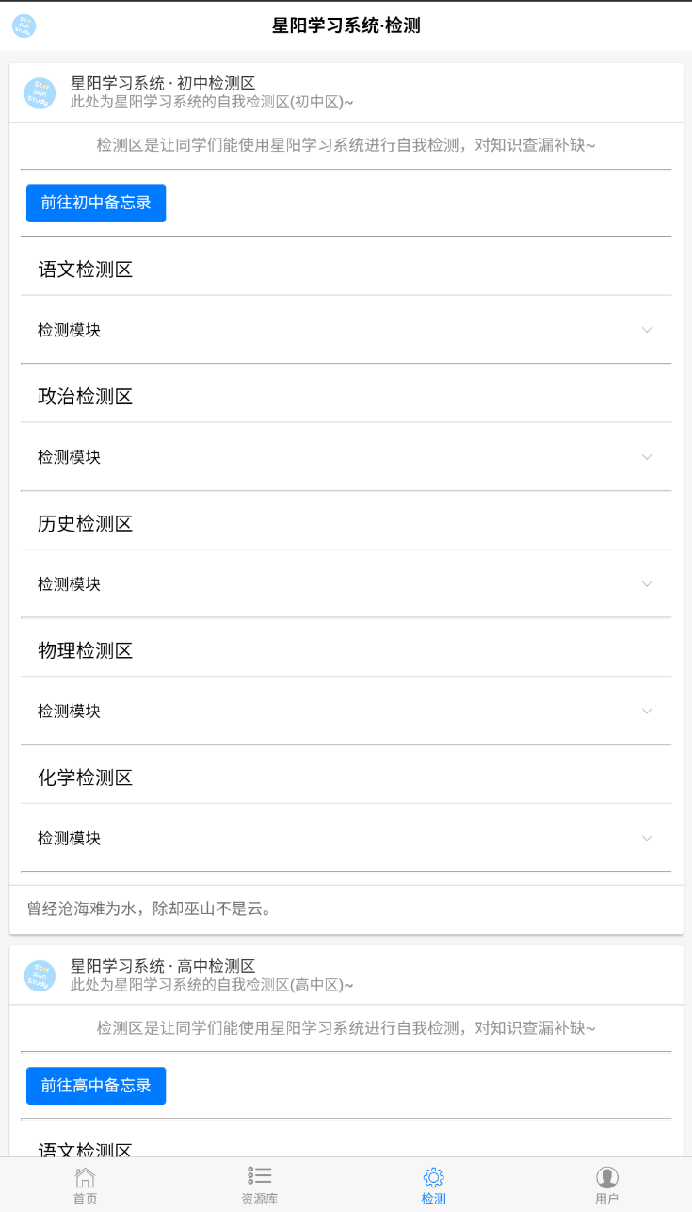Screen dimensions: 692x1212
Task: Select the gear-shaped 检测 icon
Action: (433, 1177)
